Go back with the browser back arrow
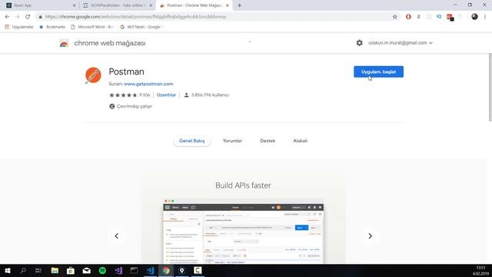The width and height of the screenshot is (492, 277). pos(7,17)
